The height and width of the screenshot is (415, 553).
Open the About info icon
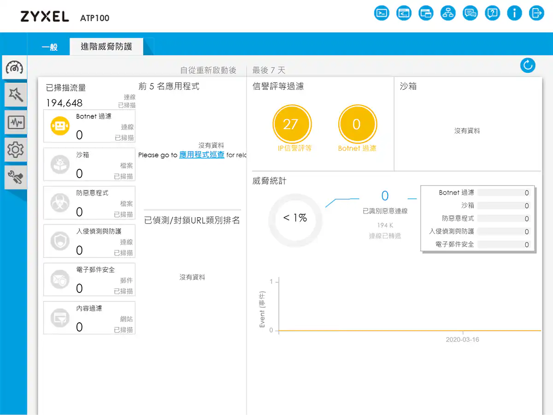click(x=514, y=13)
